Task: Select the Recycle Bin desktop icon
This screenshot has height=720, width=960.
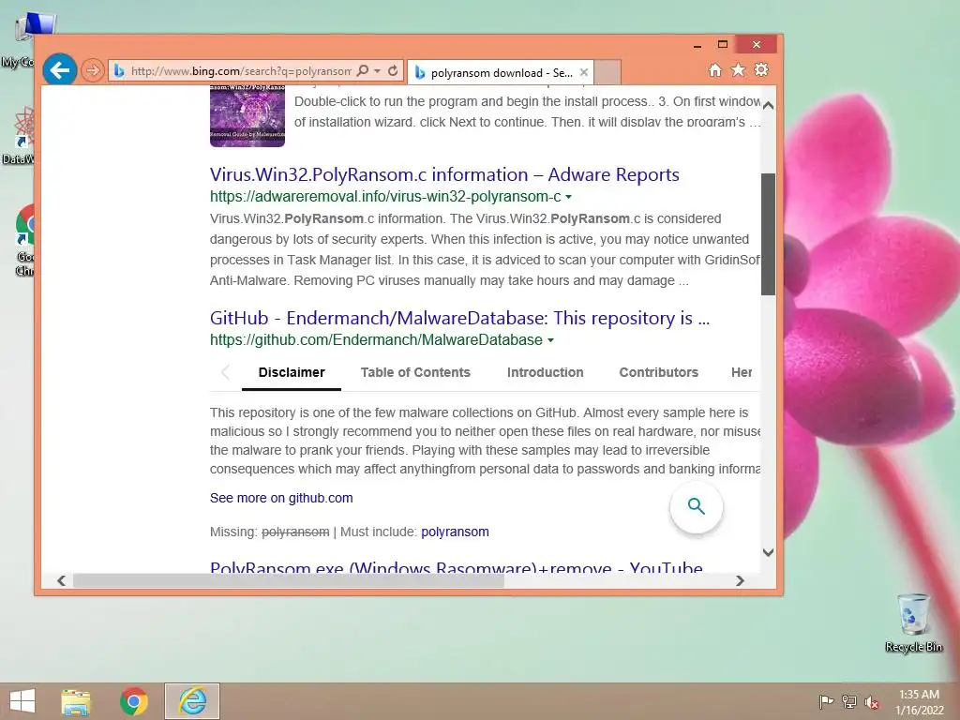Action: pos(913,622)
